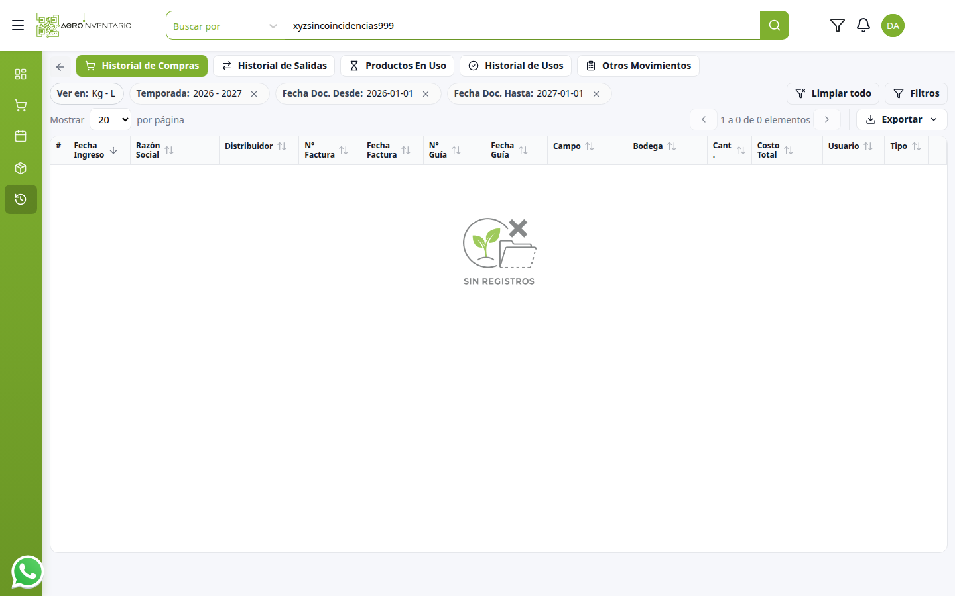
Task: Open shopping cart section in sidebar
Action: (21, 105)
